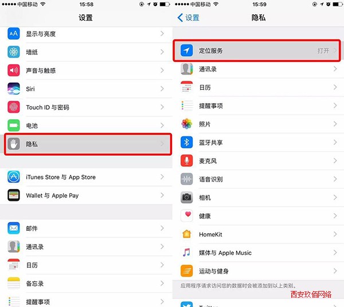344x307 pixels.
Task: Tap the Health heart icon
Action: click(x=187, y=215)
